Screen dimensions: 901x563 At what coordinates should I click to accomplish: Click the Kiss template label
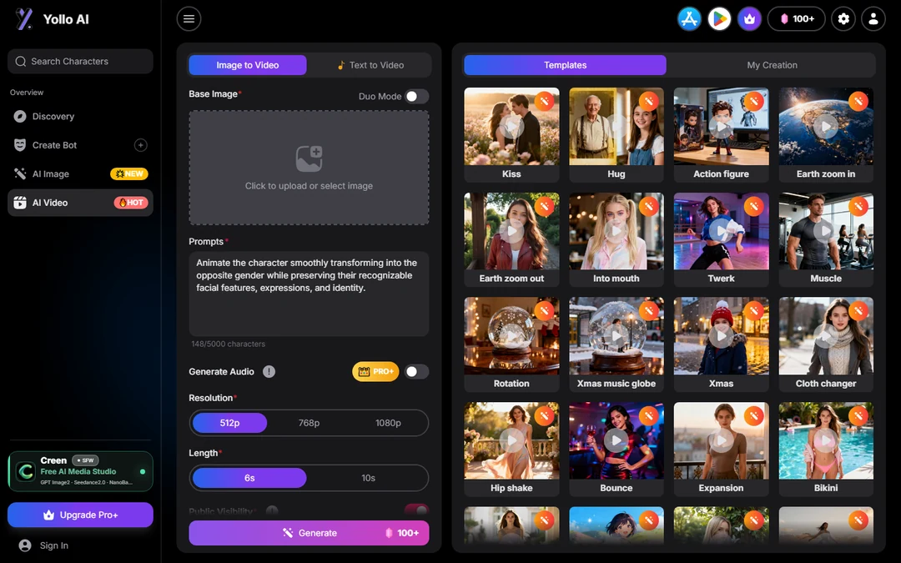(511, 174)
